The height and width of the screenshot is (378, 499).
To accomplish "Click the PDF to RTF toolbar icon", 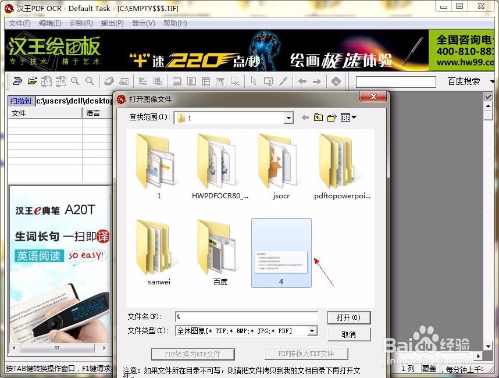I will click(x=47, y=81).
